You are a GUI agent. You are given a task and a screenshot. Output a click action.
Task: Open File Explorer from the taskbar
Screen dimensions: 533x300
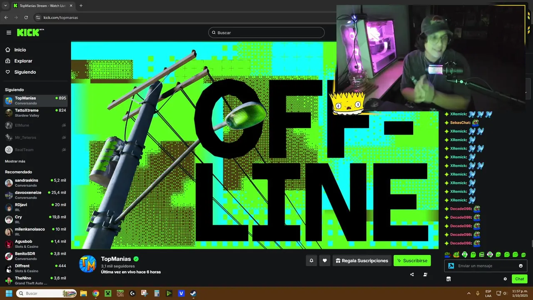tap(83, 293)
